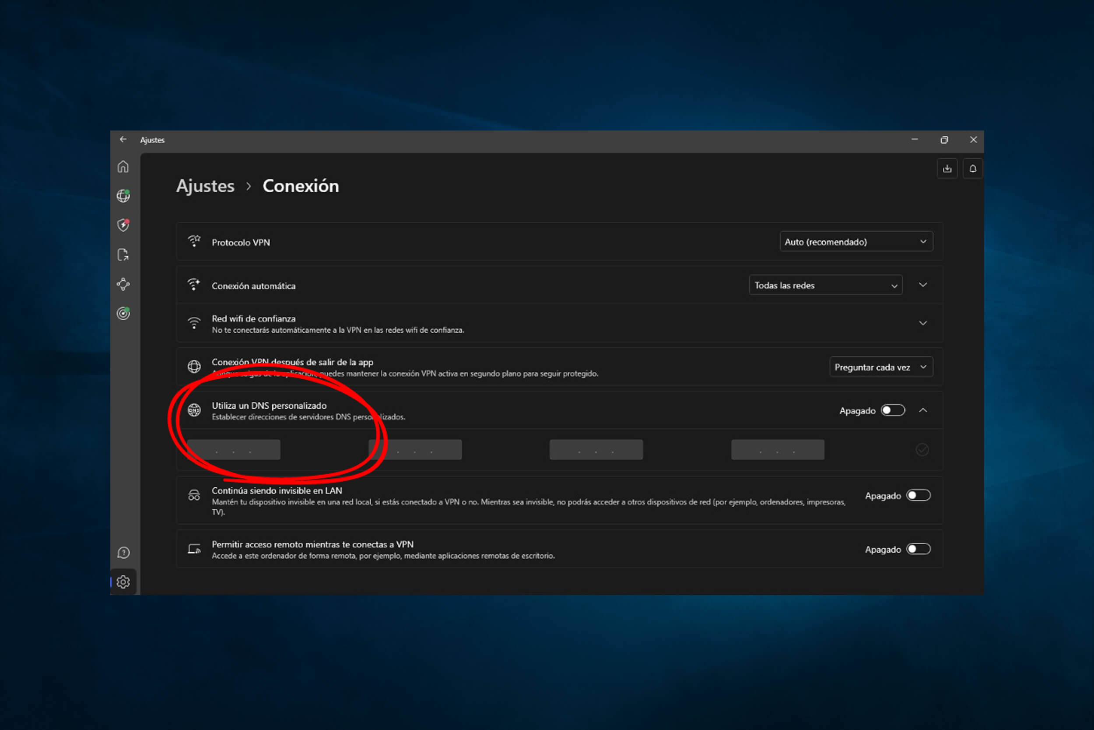Click the first DNS address field
This screenshot has width=1094, height=730.
[x=234, y=450]
